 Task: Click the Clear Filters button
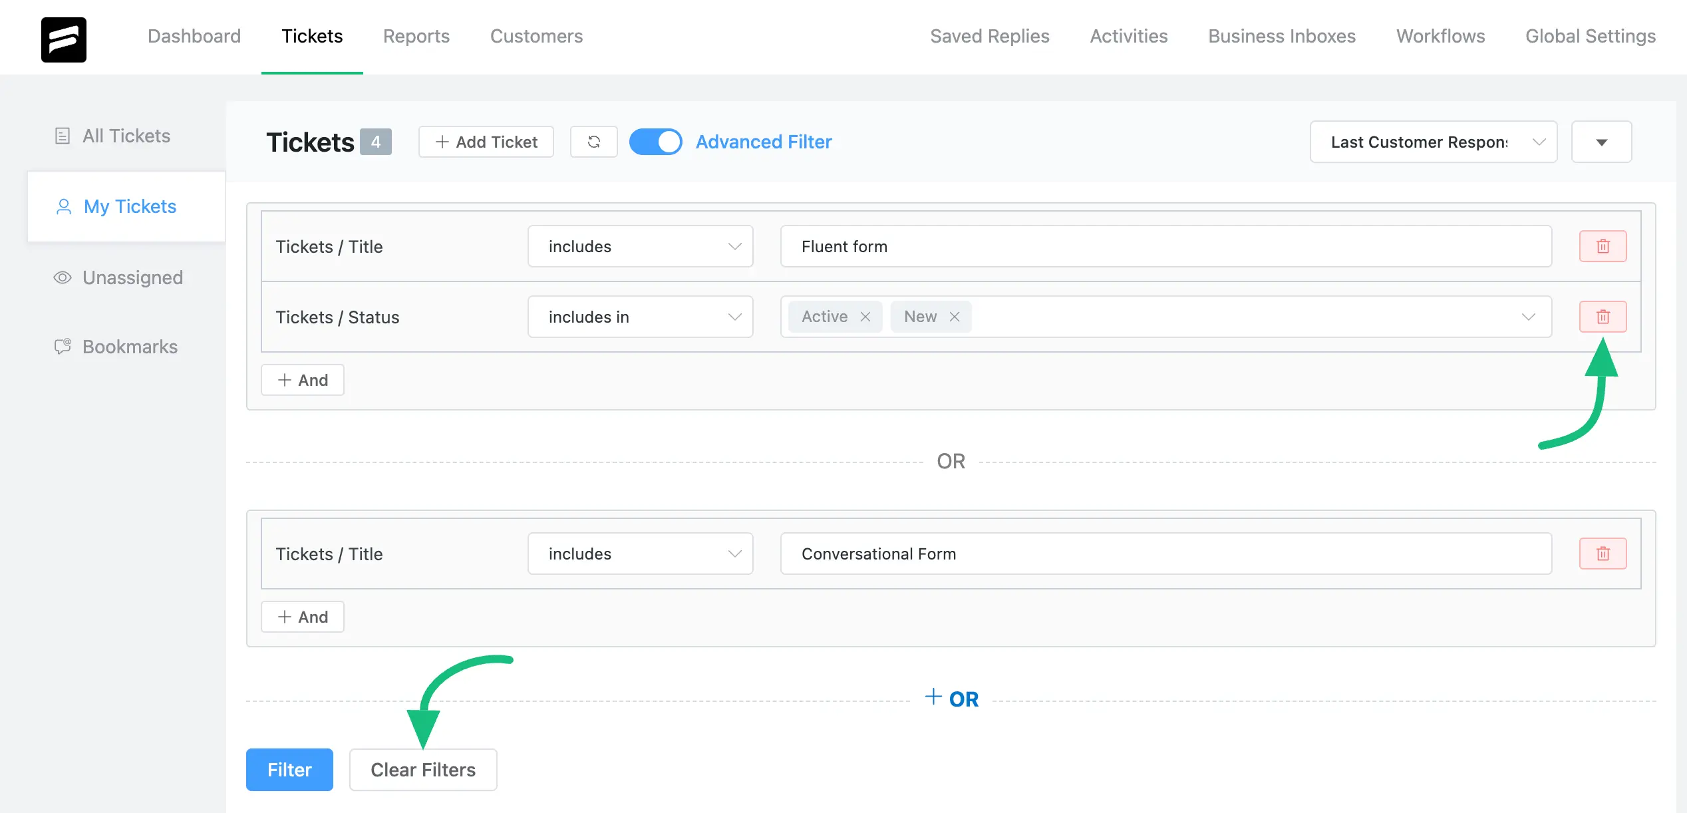pos(423,770)
